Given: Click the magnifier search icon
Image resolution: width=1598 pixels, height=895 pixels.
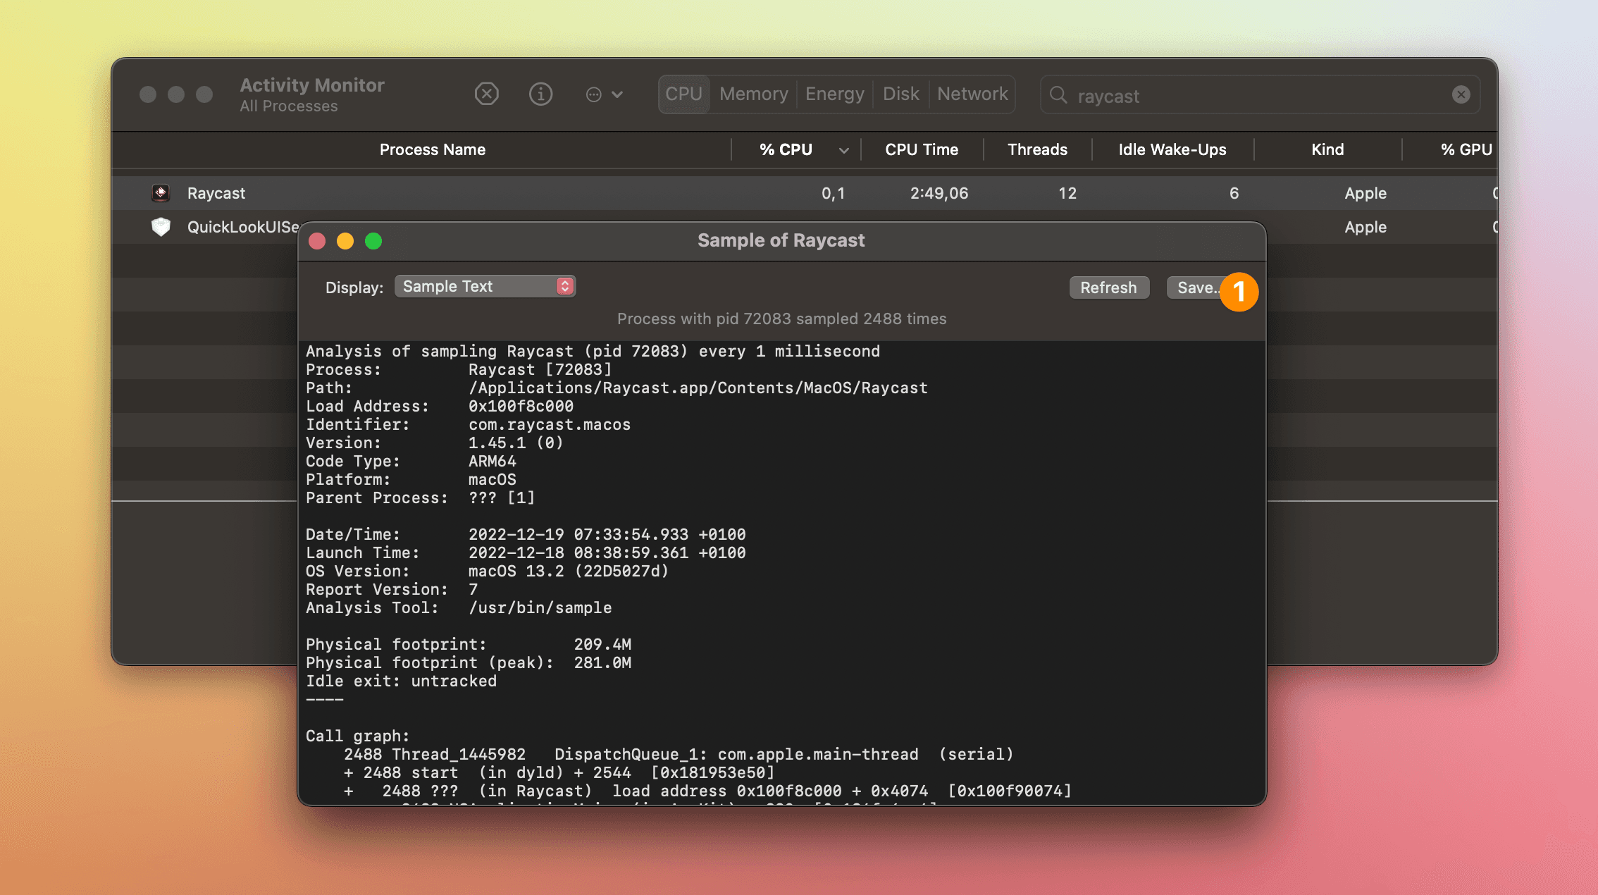Looking at the screenshot, I should [1058, 94].
